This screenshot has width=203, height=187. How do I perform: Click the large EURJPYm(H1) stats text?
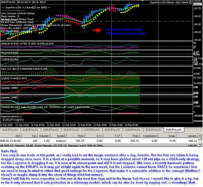[x=13, y=120]
